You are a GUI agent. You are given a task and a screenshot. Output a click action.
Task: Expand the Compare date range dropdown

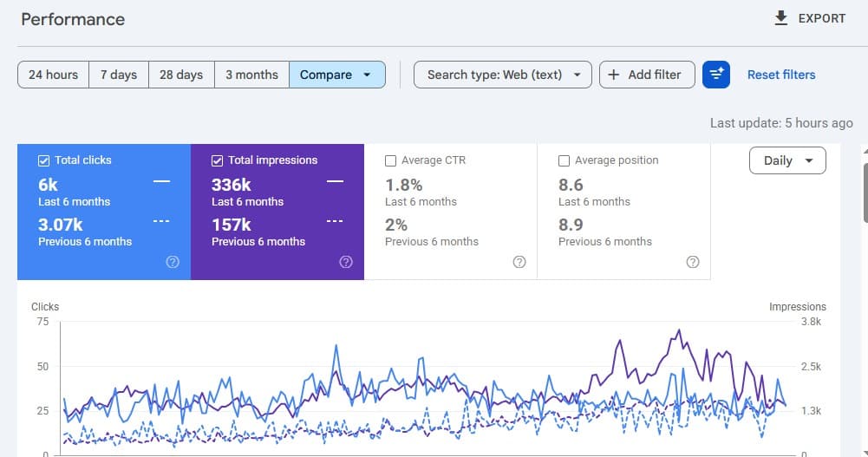pos(337,75)
